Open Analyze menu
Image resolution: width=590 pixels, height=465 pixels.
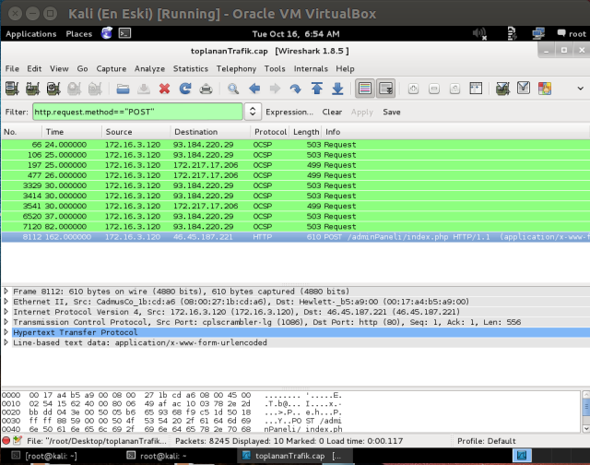click(x=149, y=68)
